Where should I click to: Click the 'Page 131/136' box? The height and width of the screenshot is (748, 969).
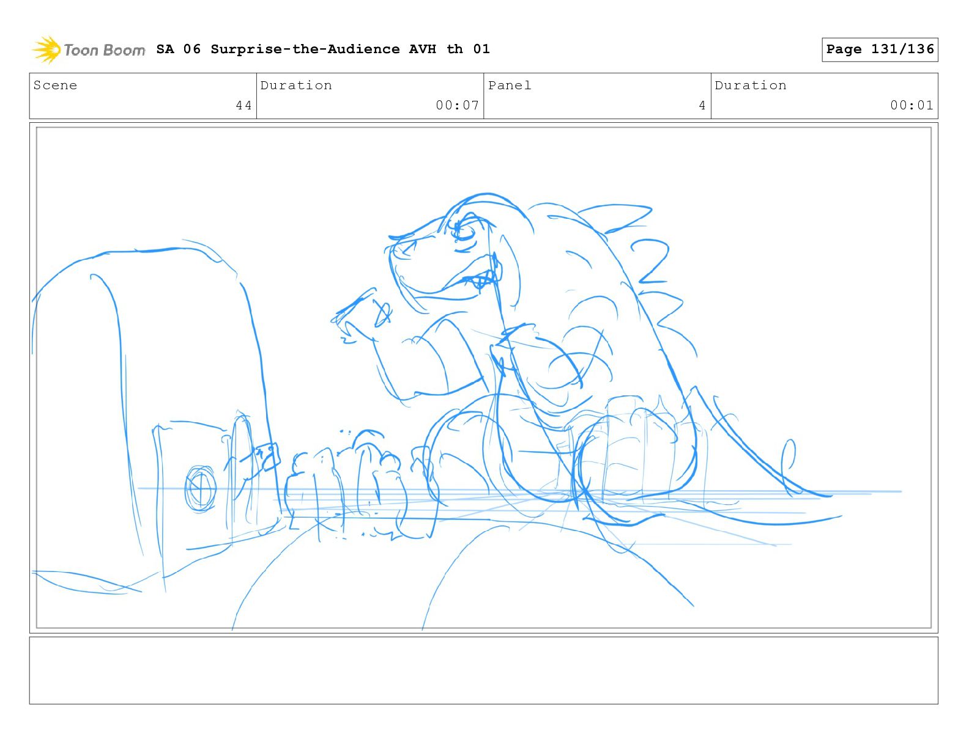[x=880, y=50]
